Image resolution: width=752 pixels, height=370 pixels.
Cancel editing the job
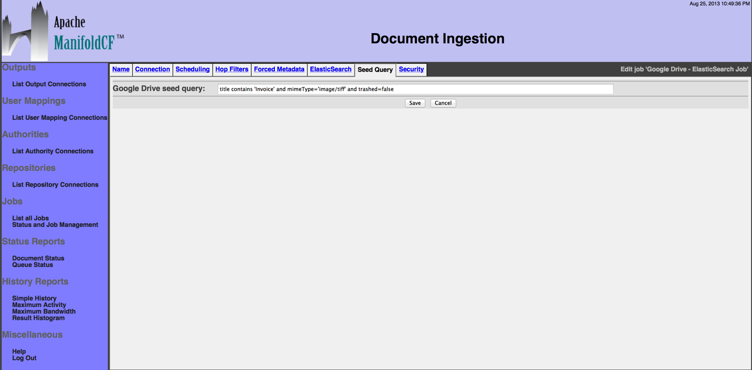(443, 103)
